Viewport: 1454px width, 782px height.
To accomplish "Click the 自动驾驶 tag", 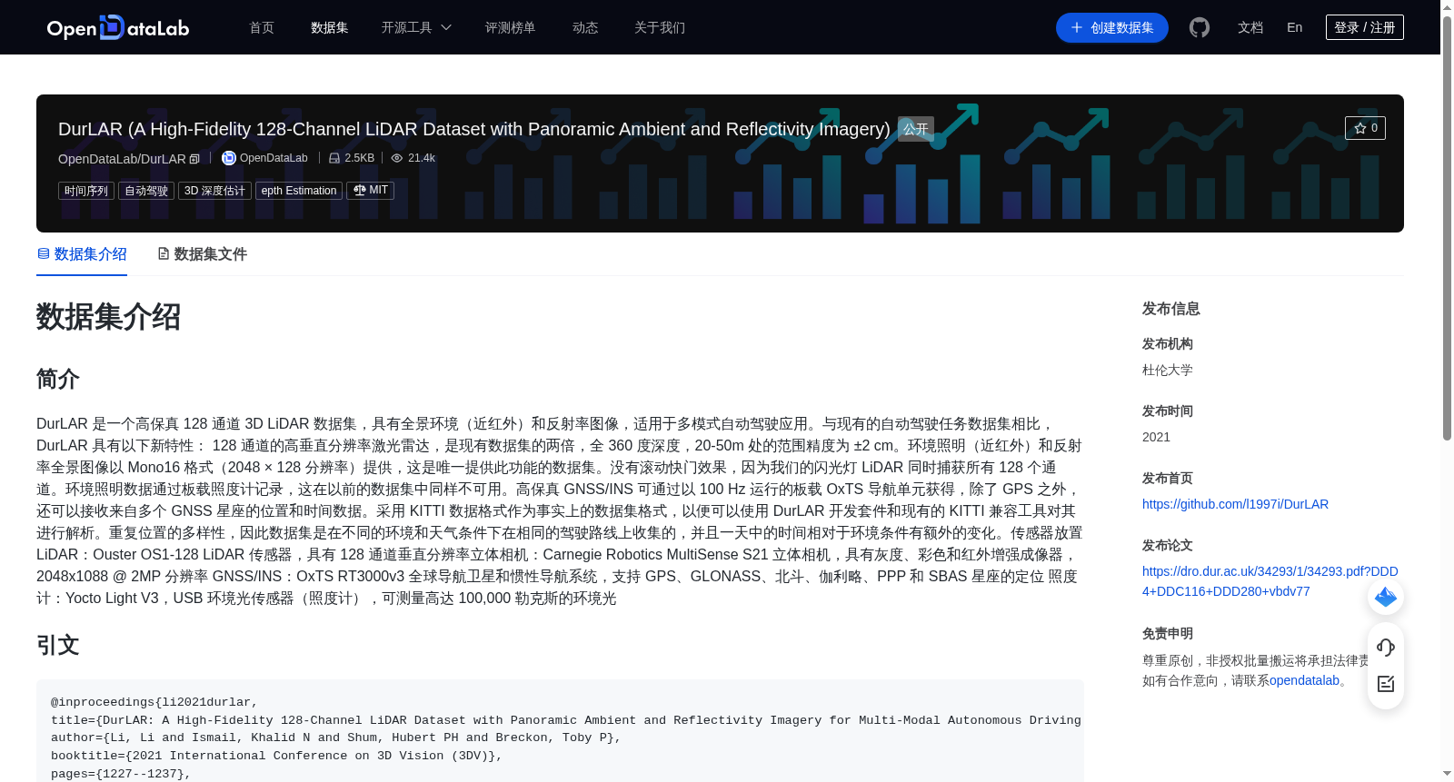I will (146, 191).
